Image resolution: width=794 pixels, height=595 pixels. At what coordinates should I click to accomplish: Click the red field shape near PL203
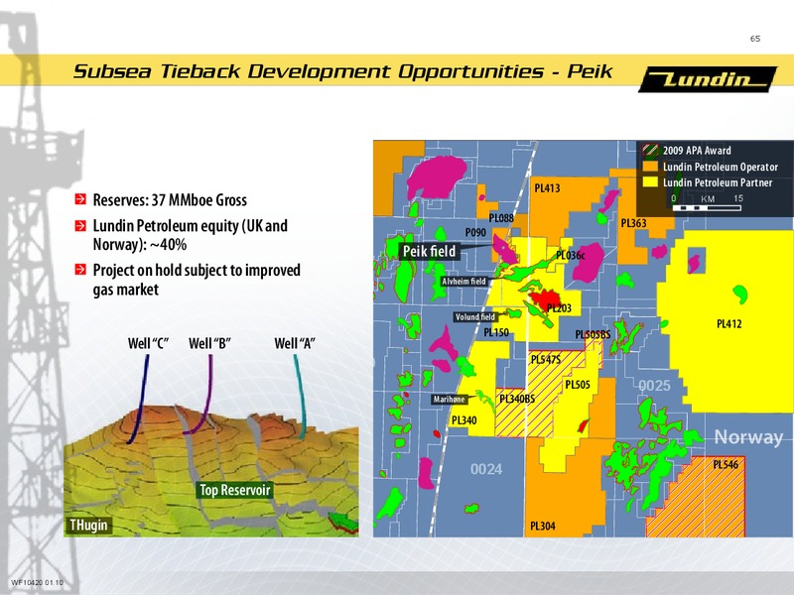[543, 298]
